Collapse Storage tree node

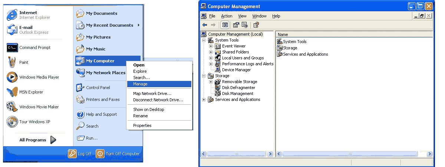pyautogui.click(x=204, y=76)
